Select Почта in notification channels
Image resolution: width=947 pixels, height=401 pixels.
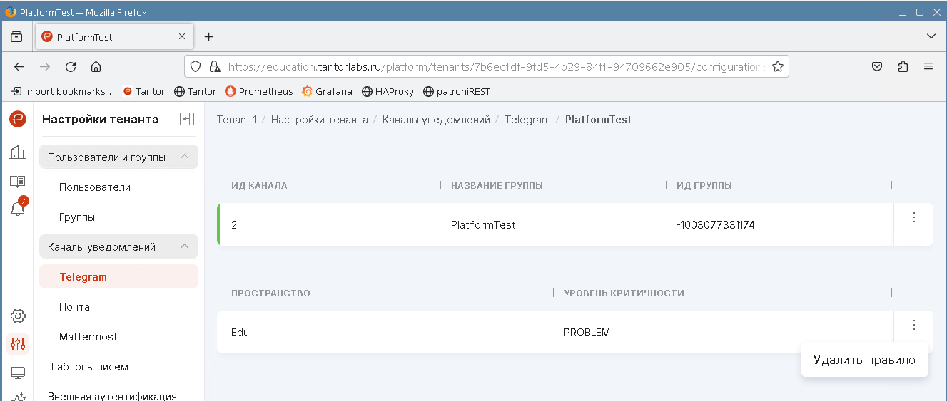pos(74,307)
